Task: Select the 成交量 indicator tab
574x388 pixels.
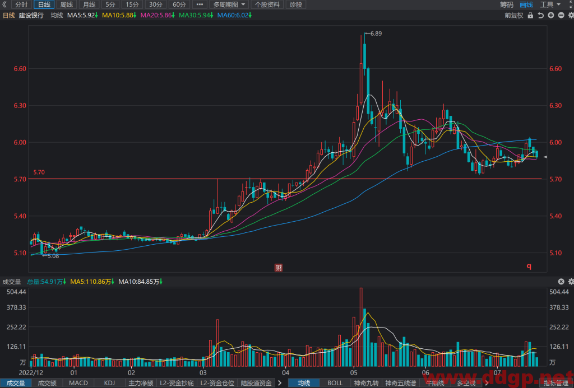Action: [x=16, y=384]
